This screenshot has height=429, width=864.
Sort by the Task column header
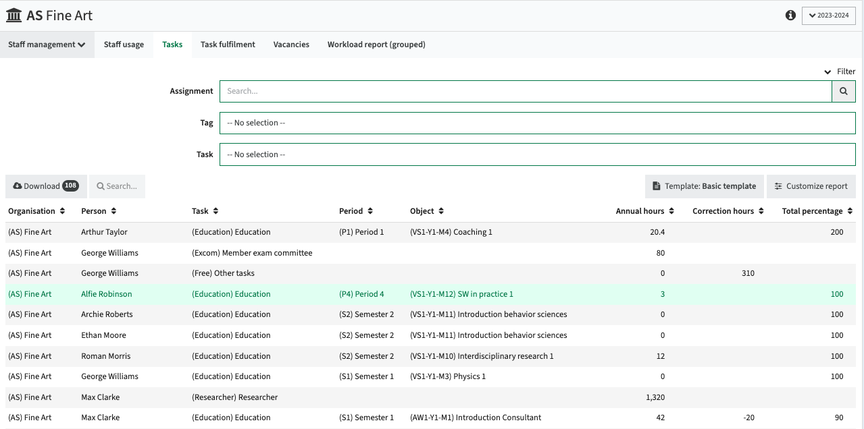click(205, 211)
